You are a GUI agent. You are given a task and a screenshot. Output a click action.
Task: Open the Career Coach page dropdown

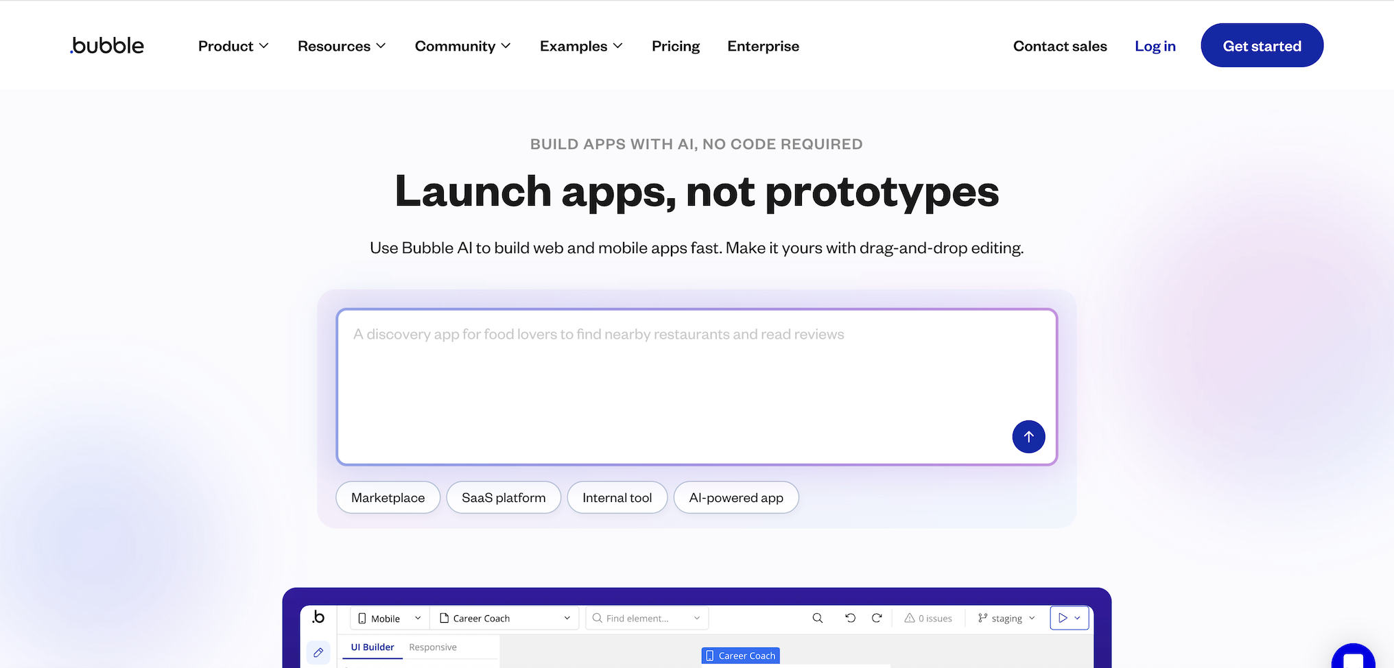tap(504, 618)
